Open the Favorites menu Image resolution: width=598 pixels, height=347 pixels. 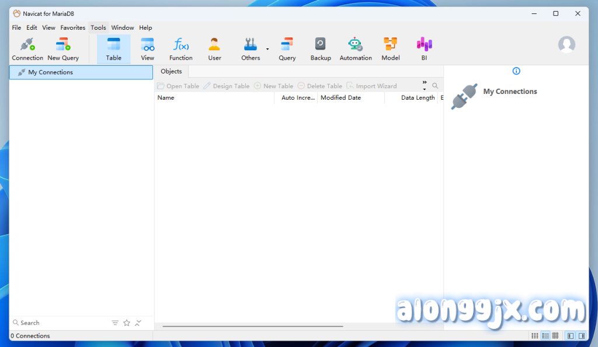[73, 27]
